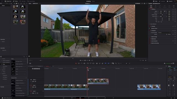Expand the Lens Correction section
The height and width of the screenshot is (99, 177).
click(154, 41)
